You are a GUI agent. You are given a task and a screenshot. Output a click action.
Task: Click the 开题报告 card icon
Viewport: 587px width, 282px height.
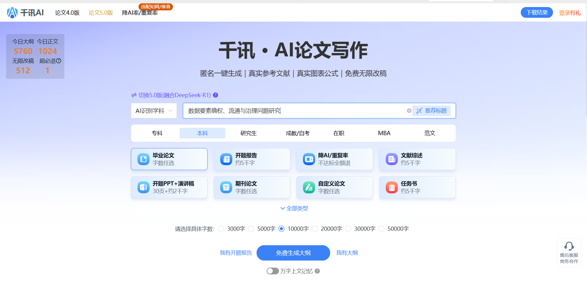(x=226, y=159)
